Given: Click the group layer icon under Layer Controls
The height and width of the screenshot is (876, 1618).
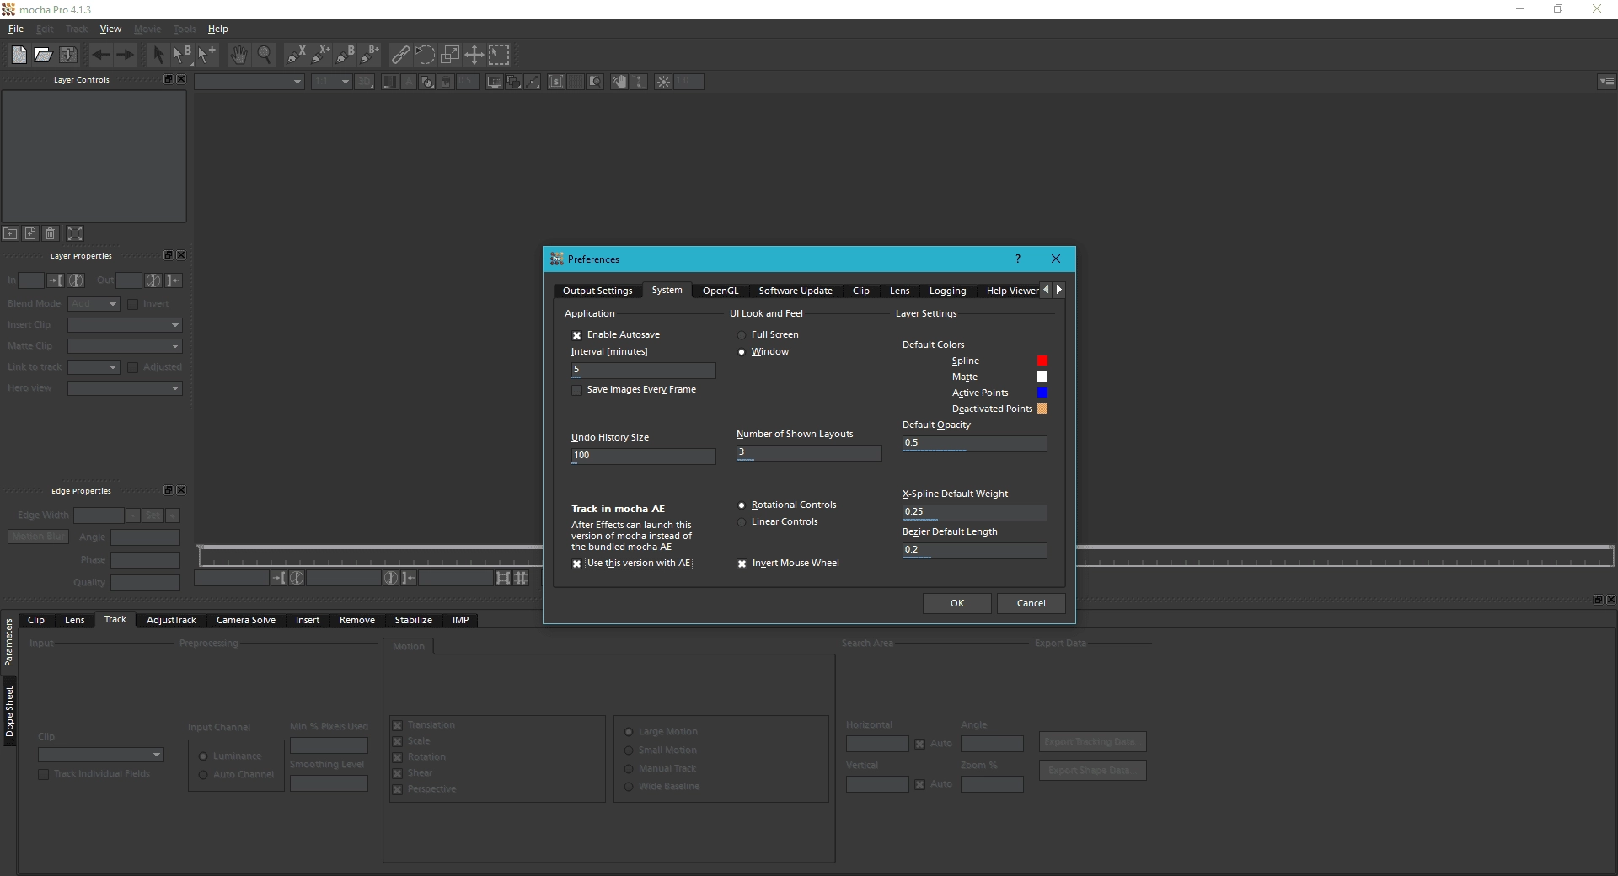Looking at the screenshot, I should [x=11, y=233].
